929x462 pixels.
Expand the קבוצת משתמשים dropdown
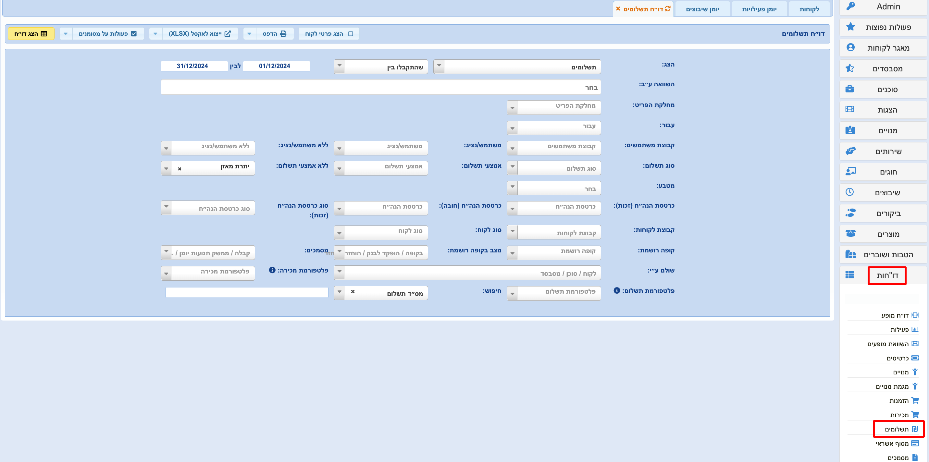(x=512, y=148)
